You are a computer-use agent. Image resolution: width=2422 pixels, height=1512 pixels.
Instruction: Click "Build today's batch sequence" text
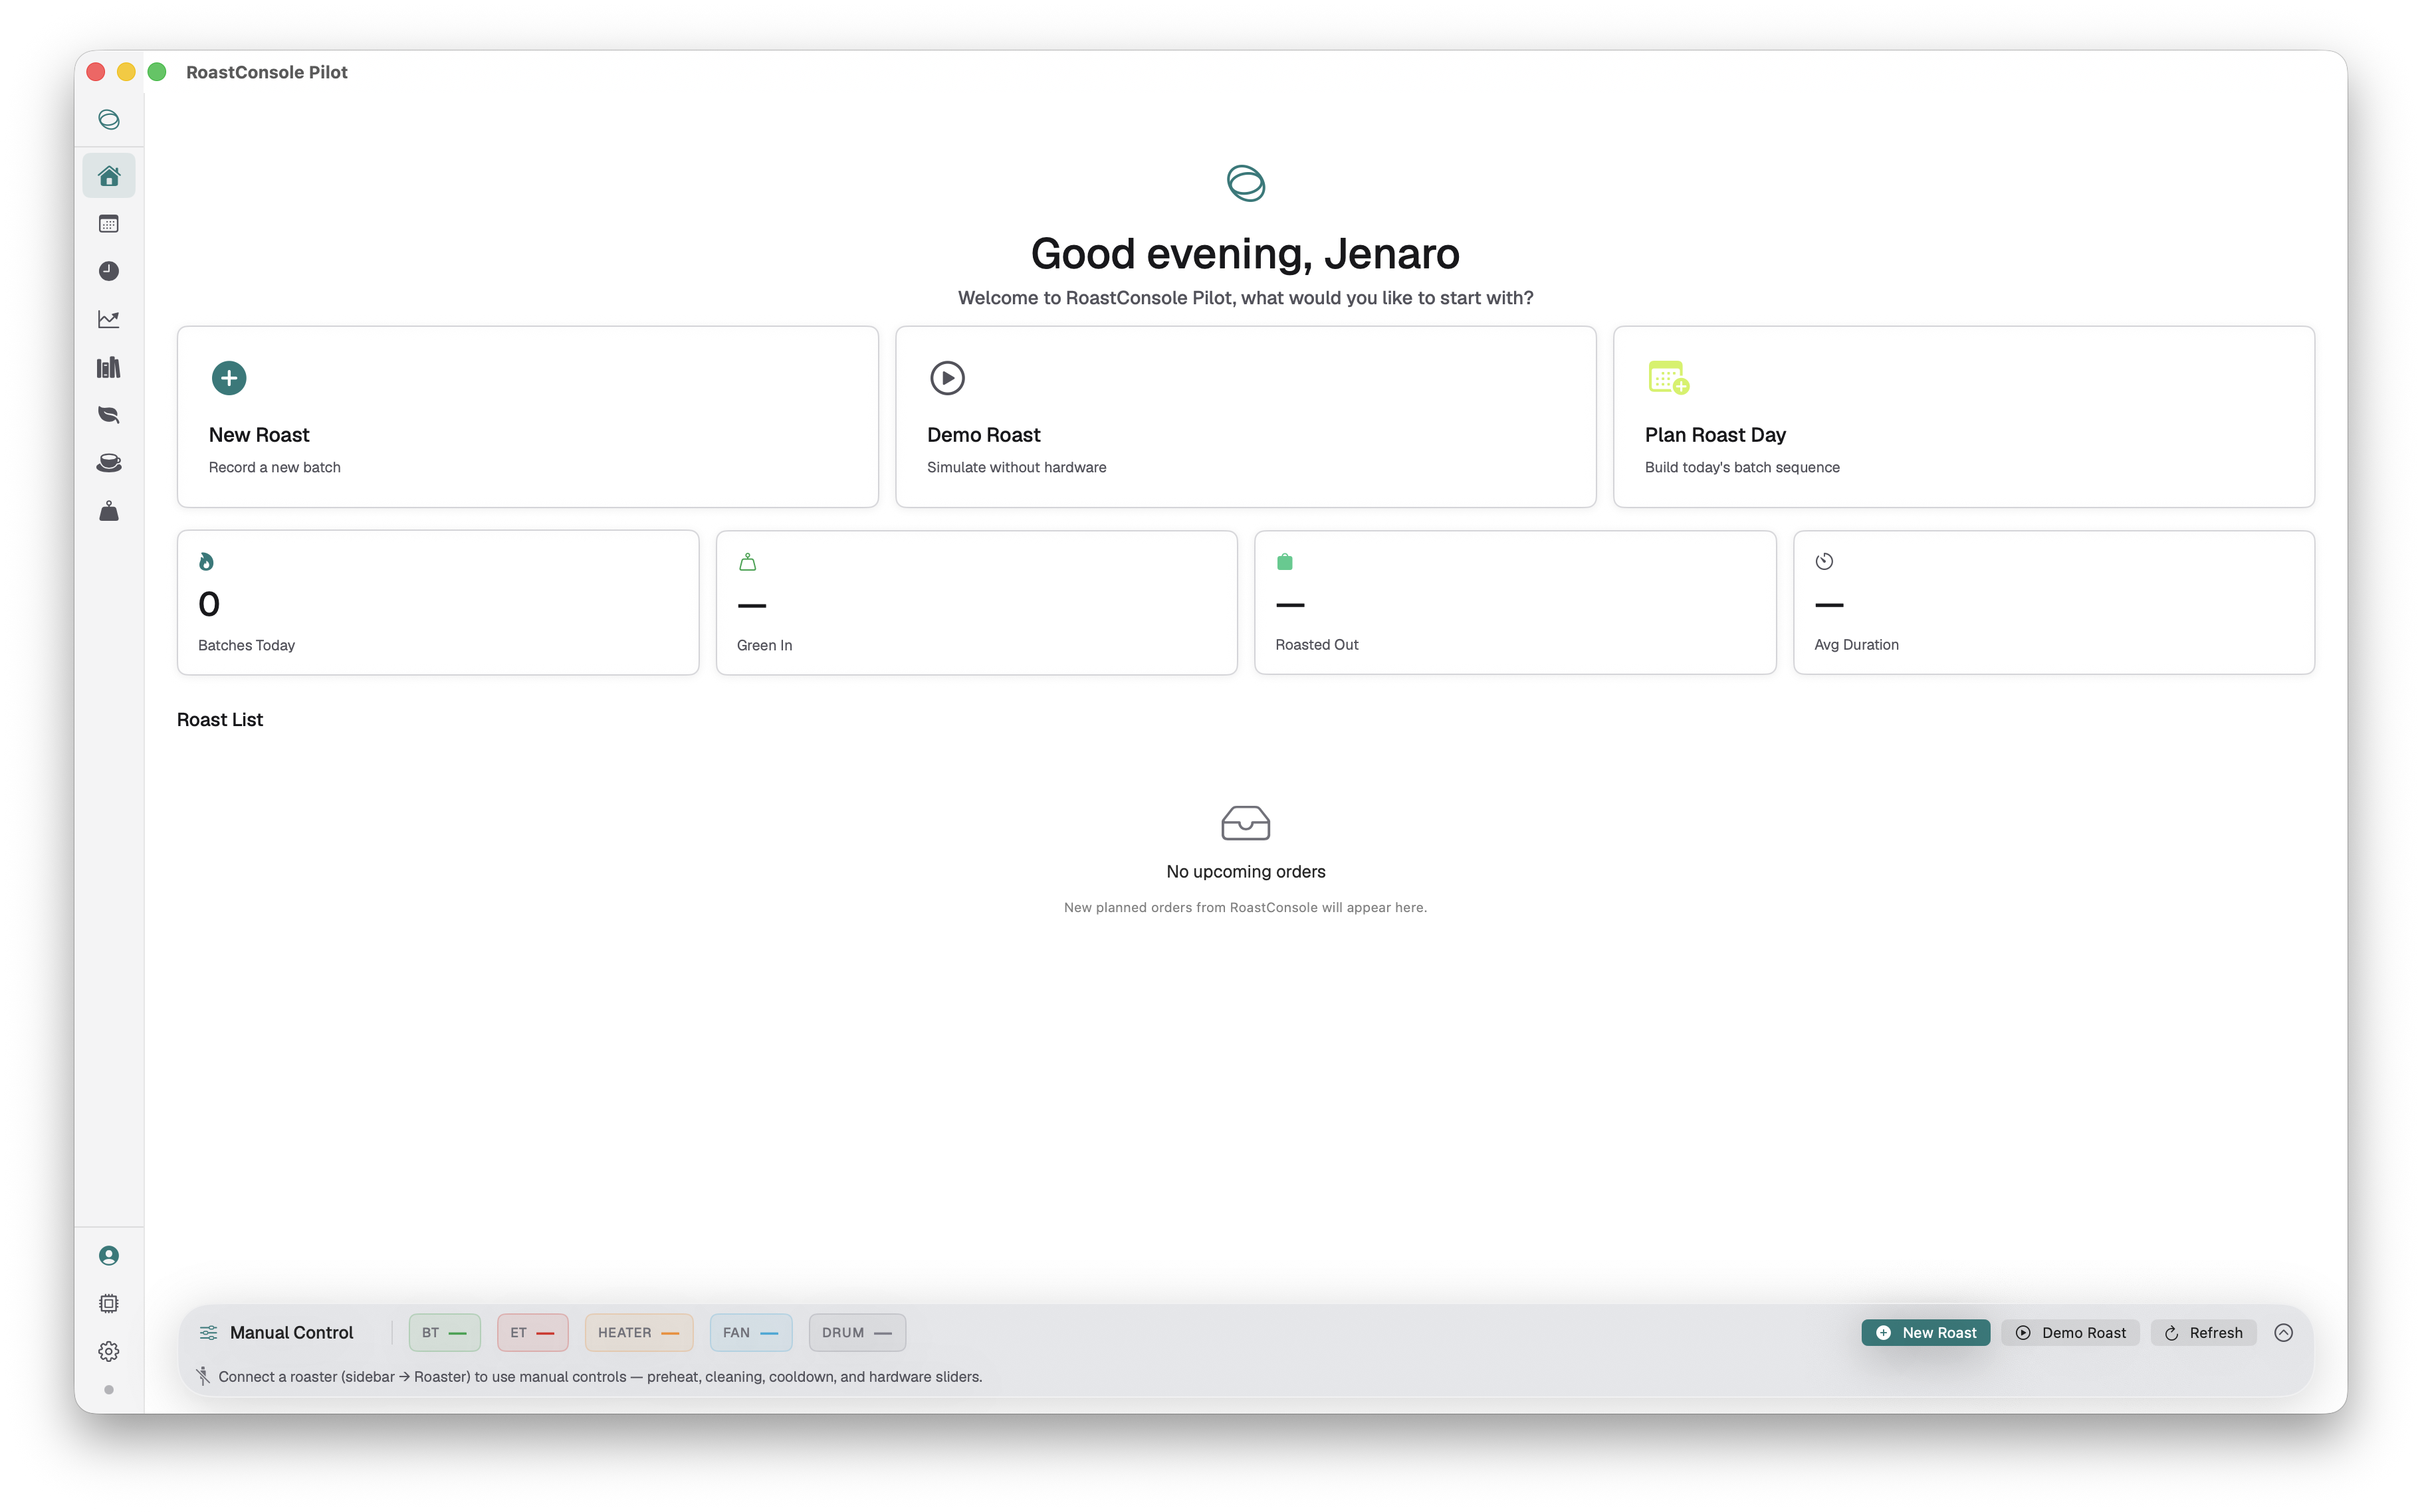click(1741, 467)
